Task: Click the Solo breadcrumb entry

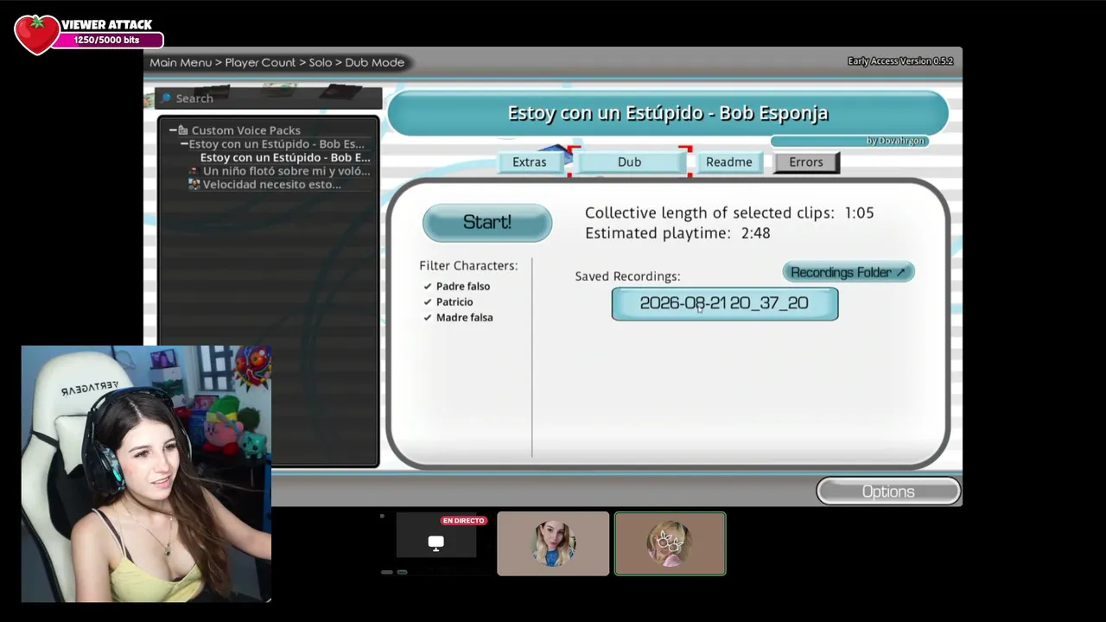Action: (x=321, y=62)
